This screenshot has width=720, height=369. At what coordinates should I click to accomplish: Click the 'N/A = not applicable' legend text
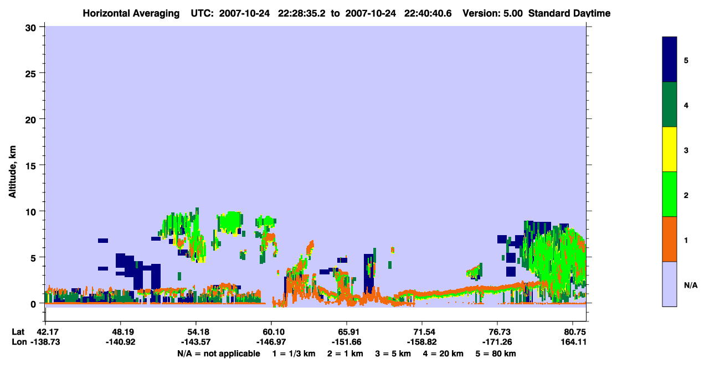coord(218,354)
